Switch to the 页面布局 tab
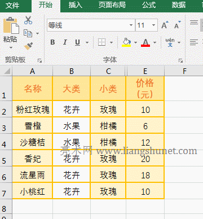The image size is (203, 219). [x=112, y=5]
